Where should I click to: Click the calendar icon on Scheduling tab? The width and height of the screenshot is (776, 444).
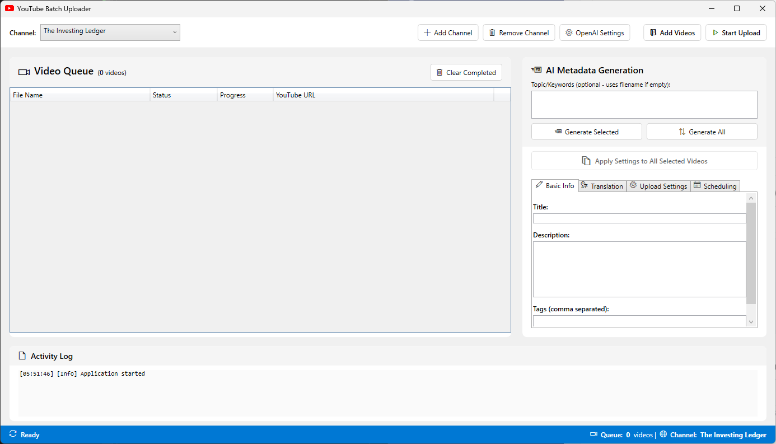(697, 185)
